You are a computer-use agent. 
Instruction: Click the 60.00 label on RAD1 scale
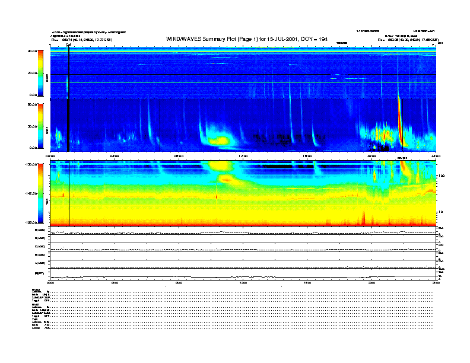pos(33,104)
